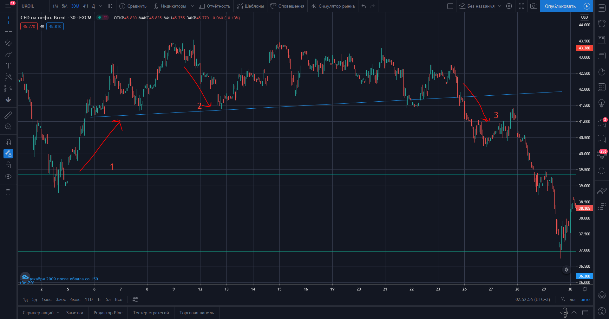Image resolution: width=609 pixels, height=319 pixels.
Task: Select the ruler measure tool
Action: tap(8, 115)
